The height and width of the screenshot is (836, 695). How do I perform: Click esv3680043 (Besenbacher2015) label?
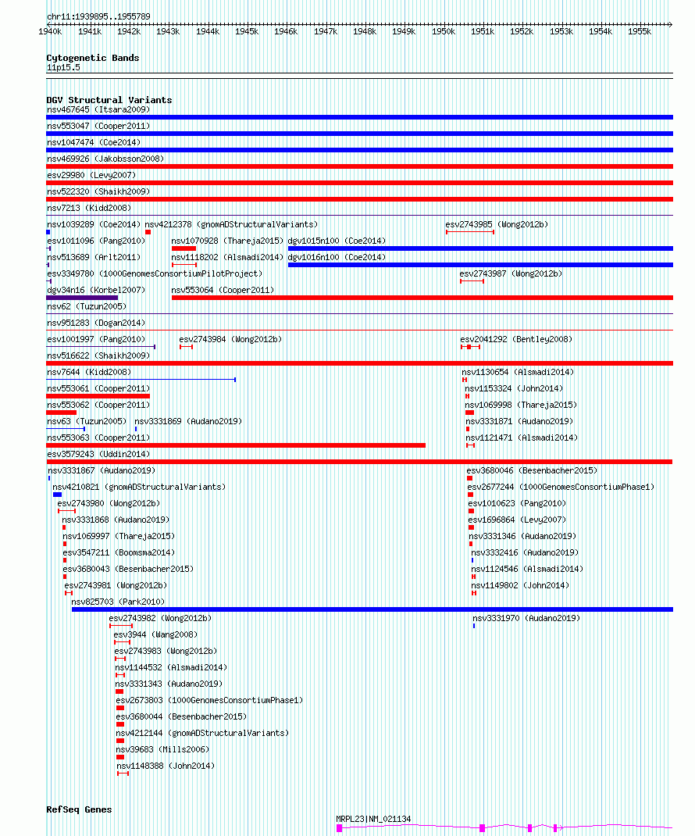[128, 569]
